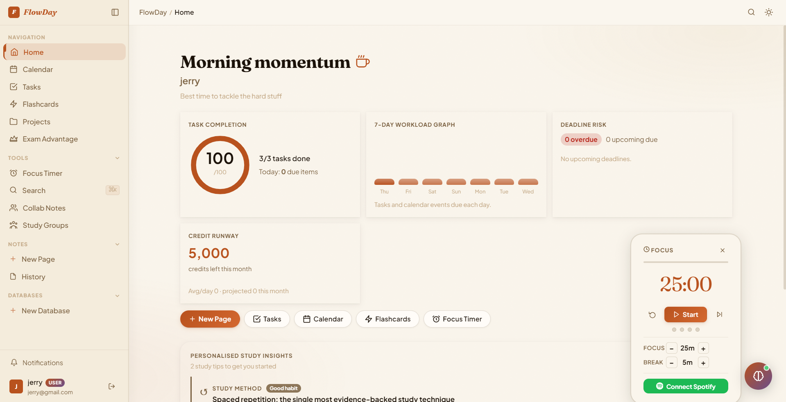Click Home in the breadcrumb trail
Screen dimensions: 786x402
point(184,12)
